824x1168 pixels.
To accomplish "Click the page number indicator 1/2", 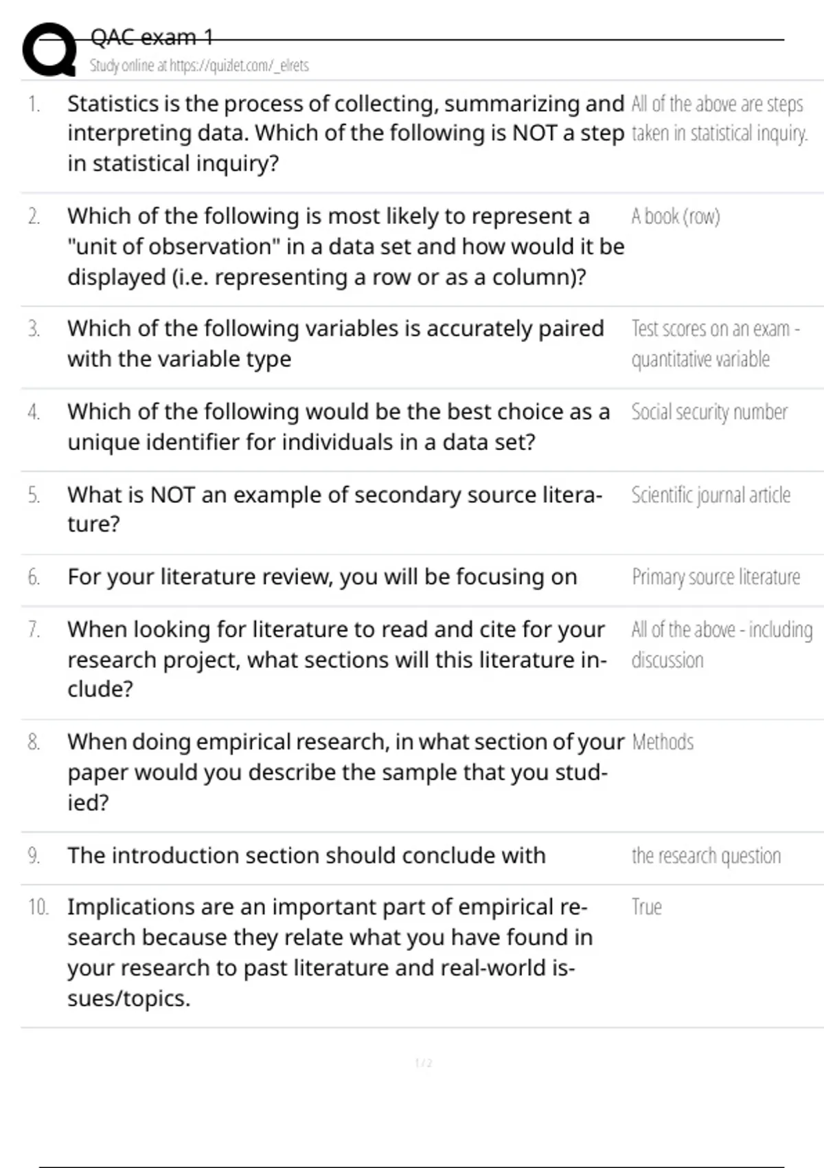I will click(424, 1064).
